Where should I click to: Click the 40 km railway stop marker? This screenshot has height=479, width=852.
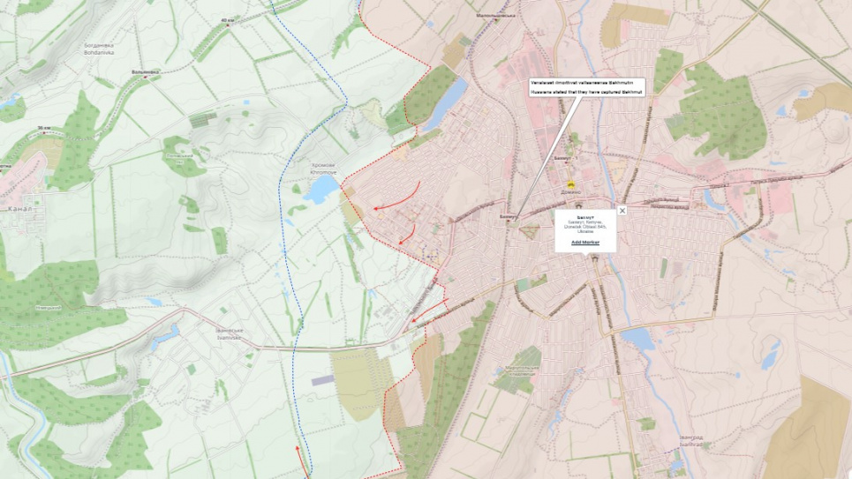[229, 24]
